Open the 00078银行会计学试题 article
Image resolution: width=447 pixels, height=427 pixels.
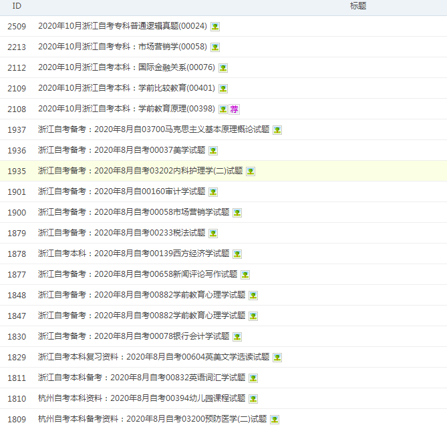(x=134, y=337)
